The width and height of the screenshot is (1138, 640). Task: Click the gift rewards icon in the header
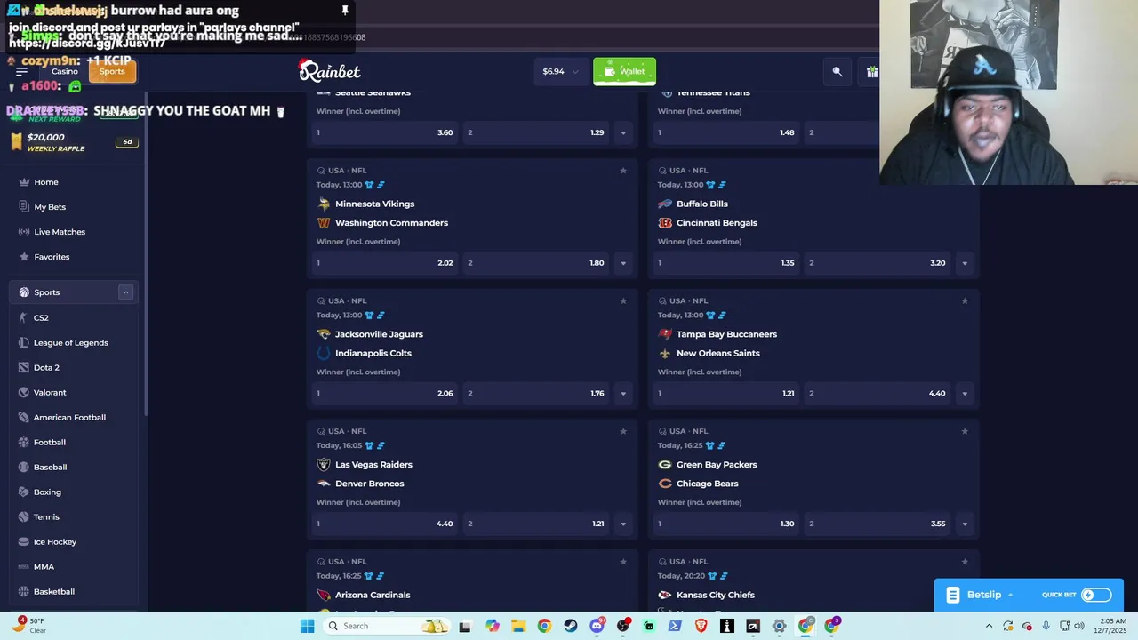[x=873, y=72]
